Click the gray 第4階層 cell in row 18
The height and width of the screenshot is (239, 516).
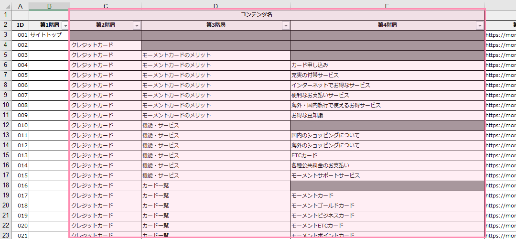tap(387, 185)
